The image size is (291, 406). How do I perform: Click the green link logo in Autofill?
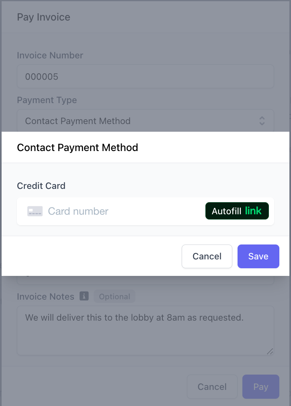pyautogui.click(x=253, y=211)
